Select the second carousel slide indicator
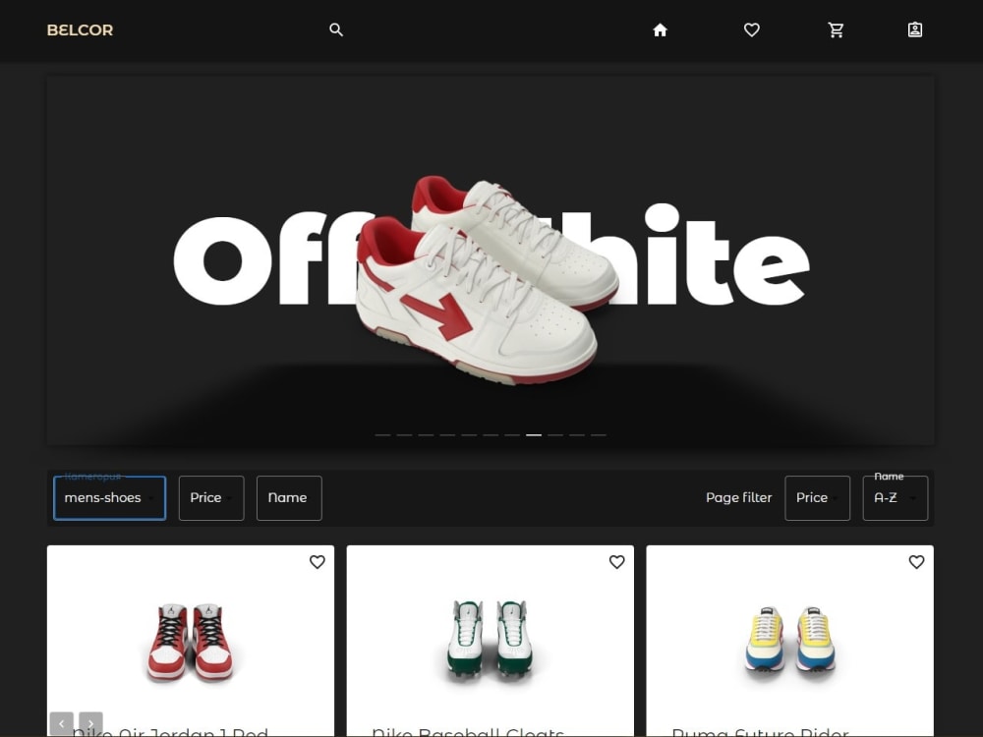This screenshot has height=737, width=983. (404, 434)
